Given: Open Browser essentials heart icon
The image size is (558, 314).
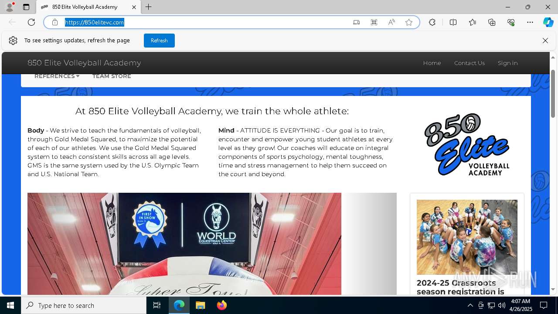Looking at the screenshot, I should 511,22.
